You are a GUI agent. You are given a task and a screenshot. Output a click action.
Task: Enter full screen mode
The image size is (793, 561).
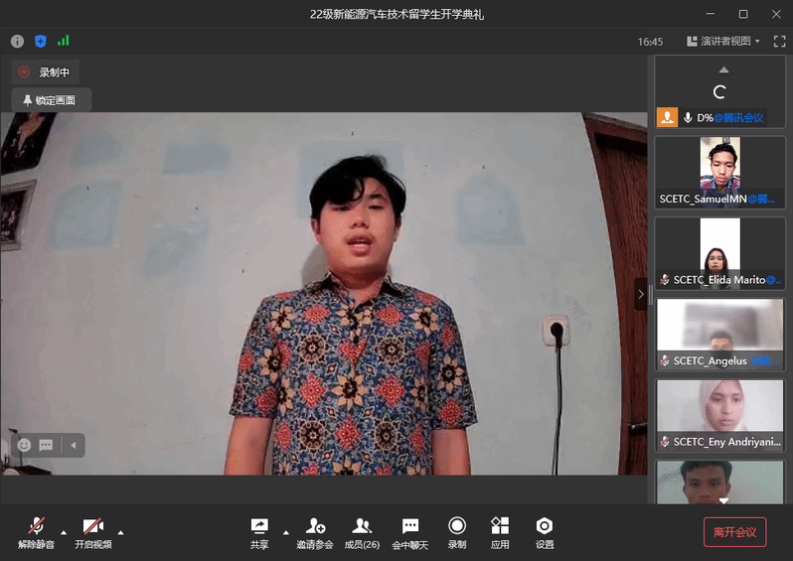click(x=779, y=42)
